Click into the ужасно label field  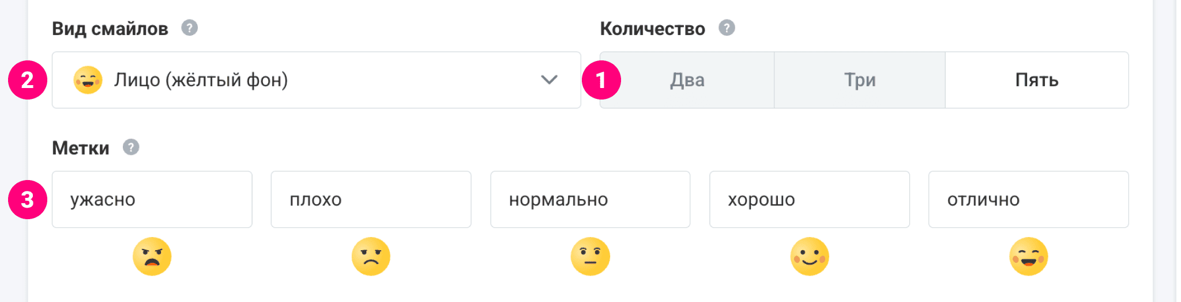click(152, 200)
